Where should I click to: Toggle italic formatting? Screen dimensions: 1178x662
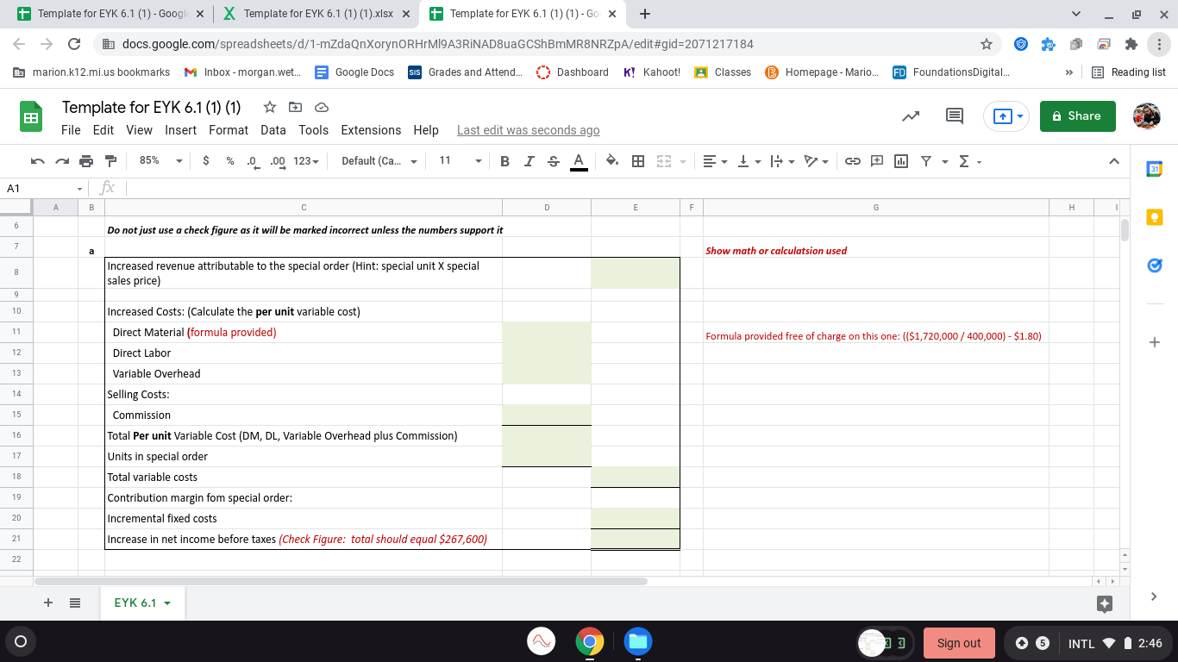529,160
